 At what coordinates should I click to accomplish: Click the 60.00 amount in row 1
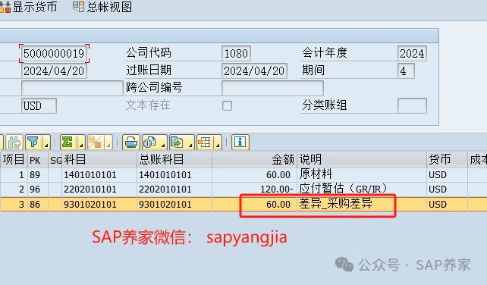click(x=254, y=175)
